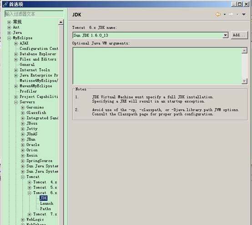Viewport: 252px width, 225px height.
Task: Expand the Tomcat 7.x node
Action: [30, 214]
